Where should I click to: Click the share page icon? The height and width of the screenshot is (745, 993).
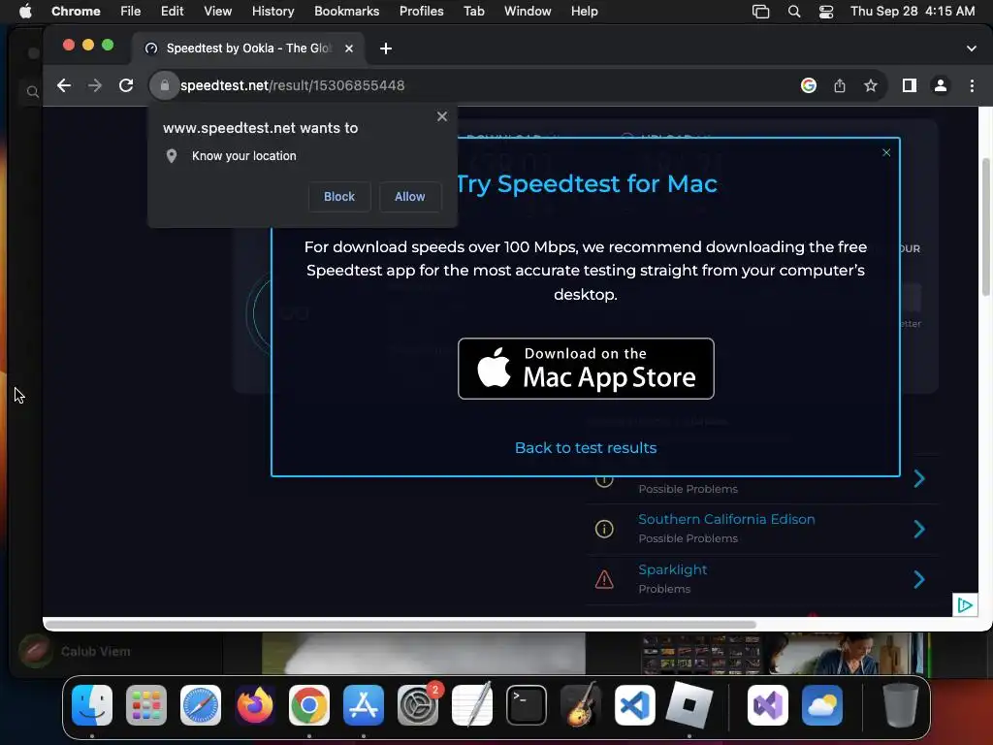pos(840,85)
